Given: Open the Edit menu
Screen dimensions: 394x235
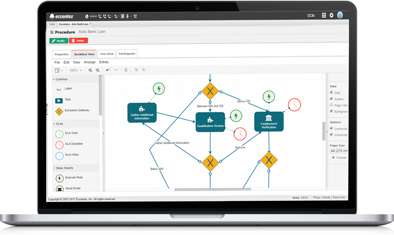Looking at the screenshot, I should 66,63.
